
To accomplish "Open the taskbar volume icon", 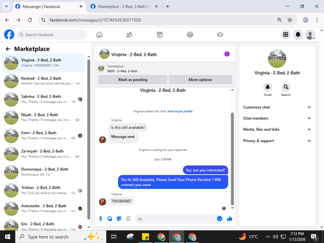I will click(275, 237).
